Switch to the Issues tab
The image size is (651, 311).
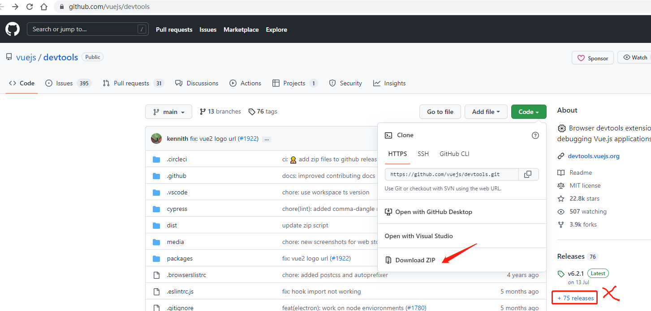[68, 83]
